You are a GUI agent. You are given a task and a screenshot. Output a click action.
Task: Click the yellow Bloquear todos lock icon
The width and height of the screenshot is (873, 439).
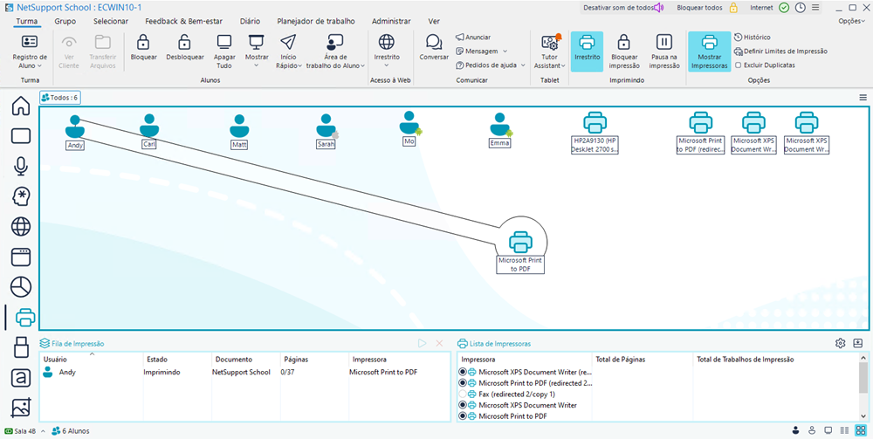coord(734,8)
